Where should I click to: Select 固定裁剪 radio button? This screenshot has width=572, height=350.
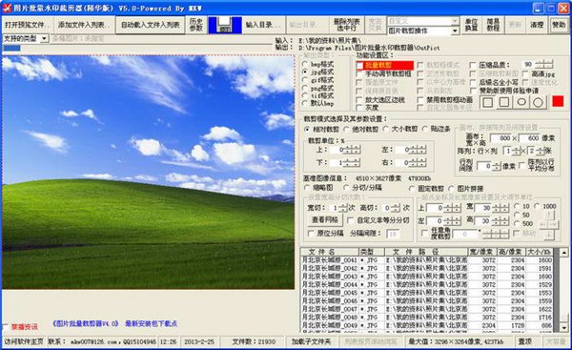pyautogui.click(x=412, y=189)
